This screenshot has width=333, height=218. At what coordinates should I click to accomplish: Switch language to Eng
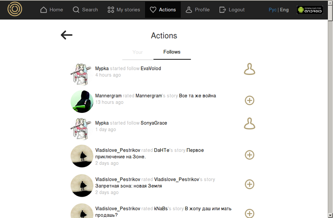click(x=284, y=10)
